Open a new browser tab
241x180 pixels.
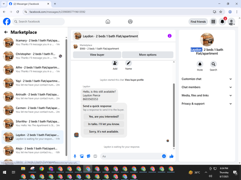[55, 4]
